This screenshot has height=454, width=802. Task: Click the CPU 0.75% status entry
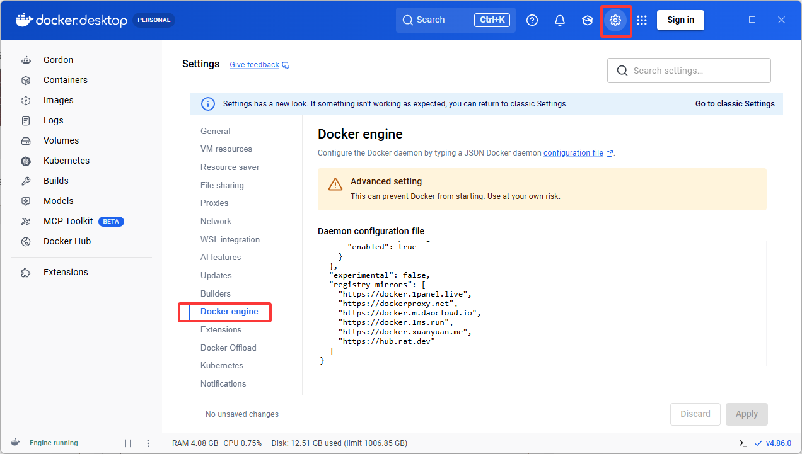pos(243,443)
